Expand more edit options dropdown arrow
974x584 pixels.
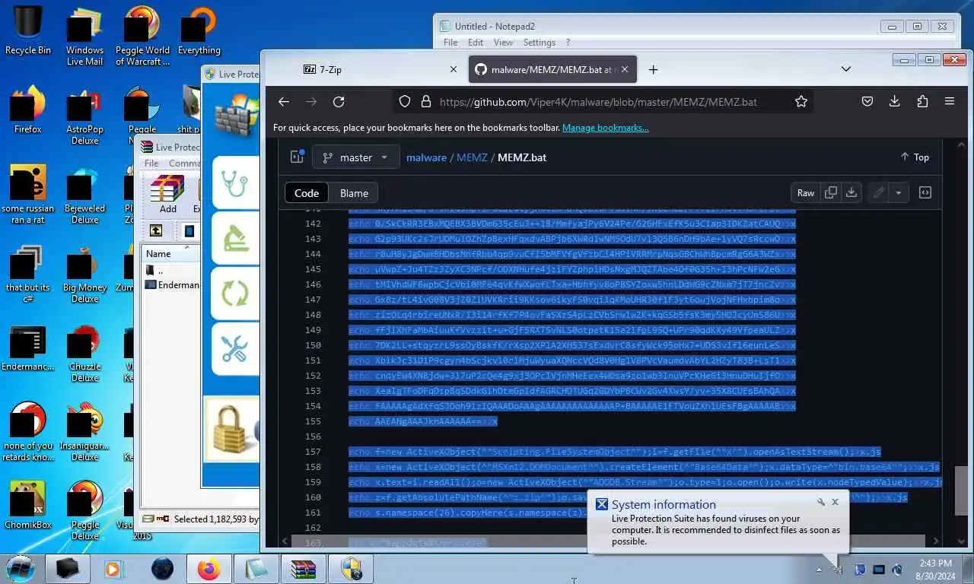(x=899, y=192)
